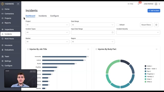Image resolution: width=164 pixels, height=92 pixels.
Task: Click the Julian Berliner user name
Action: tap(148, 4)
